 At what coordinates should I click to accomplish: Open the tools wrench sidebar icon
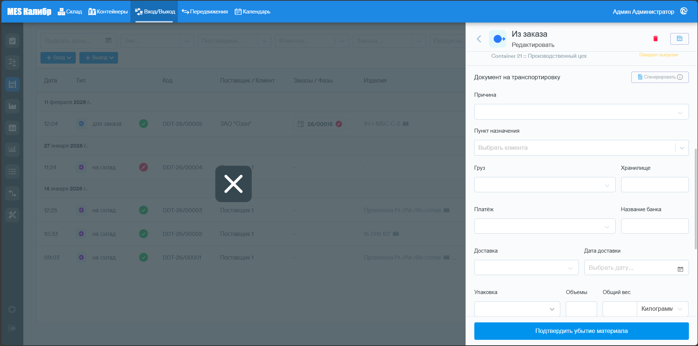12,215
